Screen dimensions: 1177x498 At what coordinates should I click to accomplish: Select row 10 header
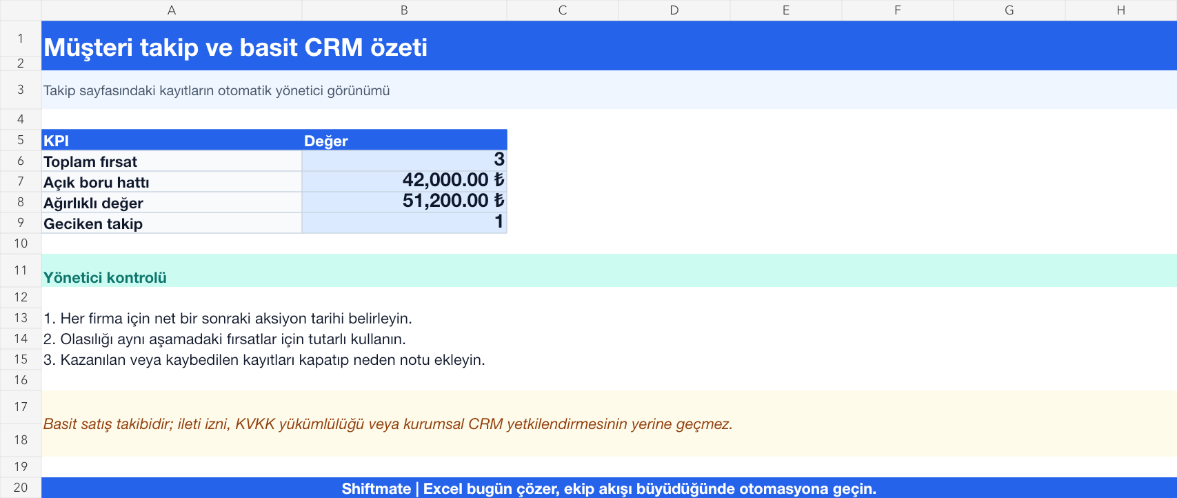pos(21,243)
